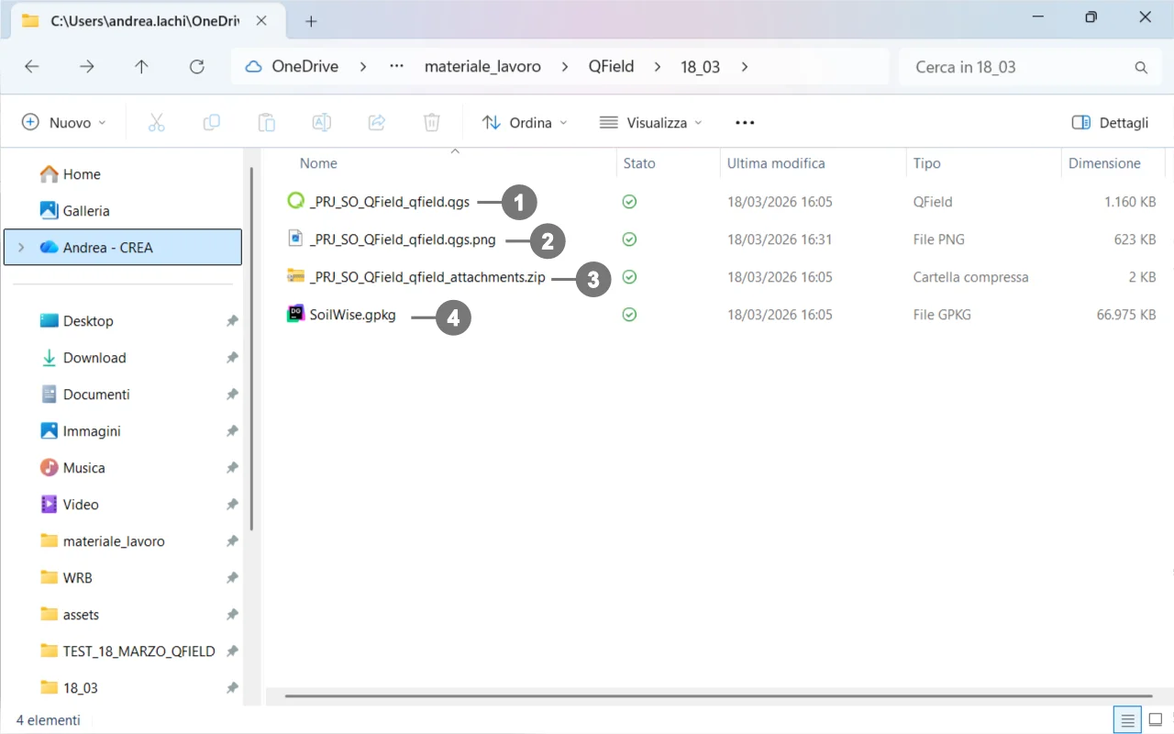Viewport: 1174px width, 734px height.
Task: Click the Paste clipboard icon
Action: 266,122
